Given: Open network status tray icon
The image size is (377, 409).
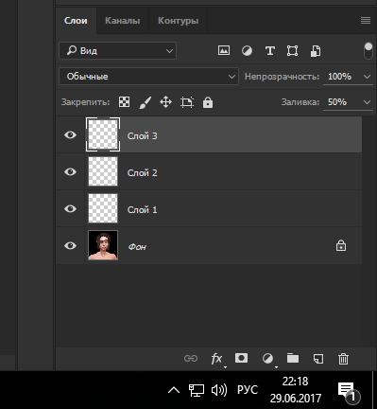Looking at the screenshot, I should point(197,390).
